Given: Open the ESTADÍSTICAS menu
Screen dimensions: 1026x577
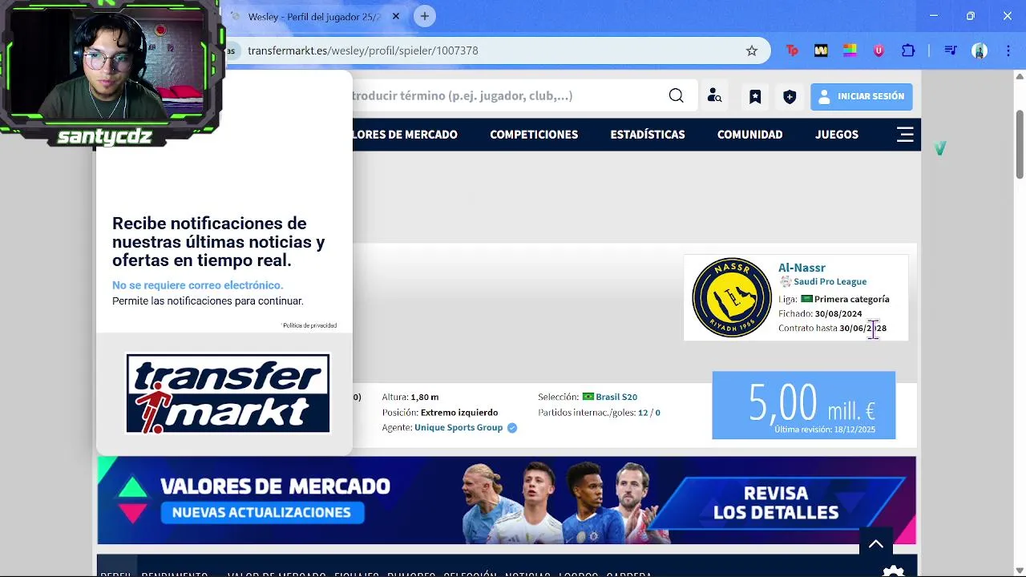Looking at the screenshot, I should 648,135.
